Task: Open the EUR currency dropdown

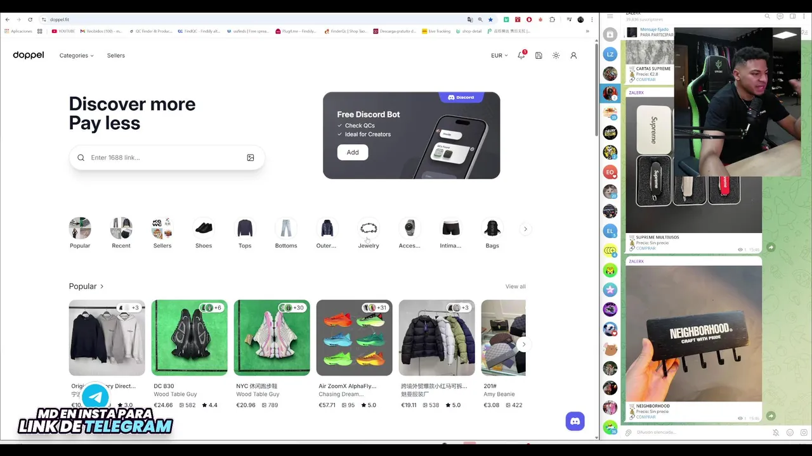Action: click(x=499, y=56)
